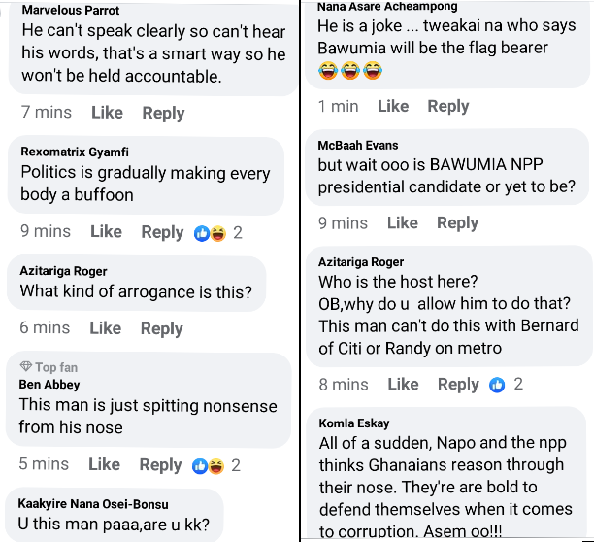Open McBaah Evans' profile name

(x=358, y=145)
